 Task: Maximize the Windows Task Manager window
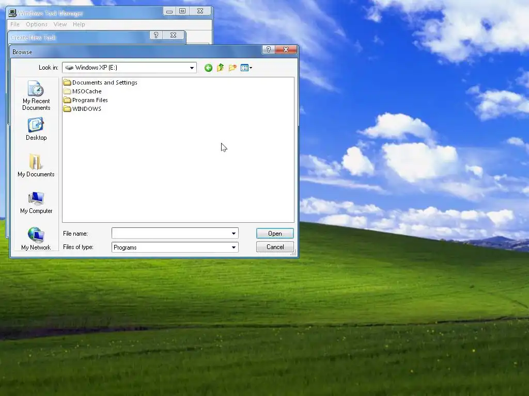pyautogui.click(x=182, y=11)
